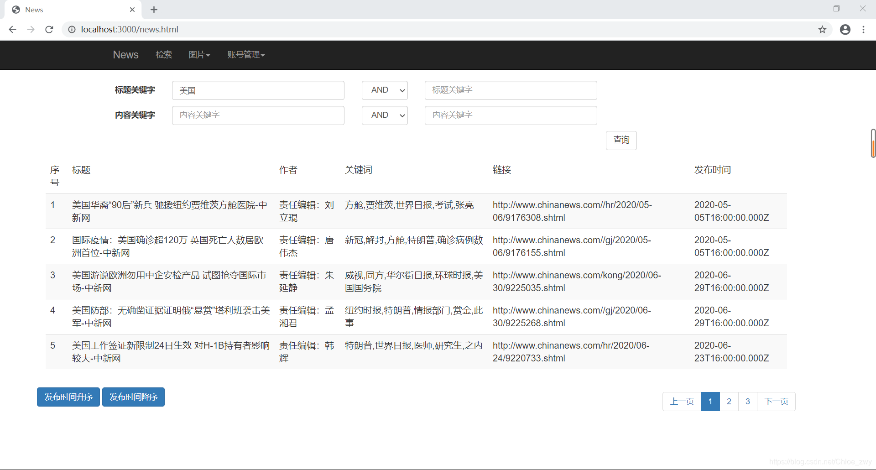The width and height of the screenshot is (876, 470).
Task: Click the page's vertical scrollbar thumb
Action: (873, 143)
